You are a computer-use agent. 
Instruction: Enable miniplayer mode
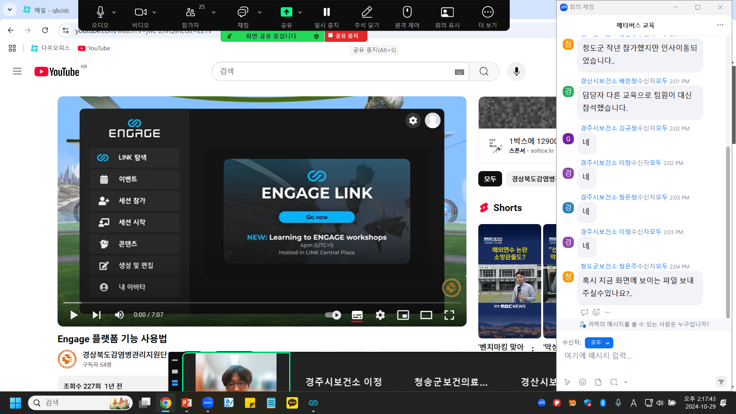pyautogui.click(x=403, y=315)
